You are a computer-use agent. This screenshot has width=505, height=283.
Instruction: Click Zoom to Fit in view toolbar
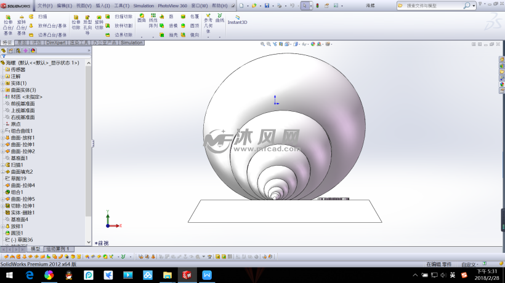(x=262, y=44)
